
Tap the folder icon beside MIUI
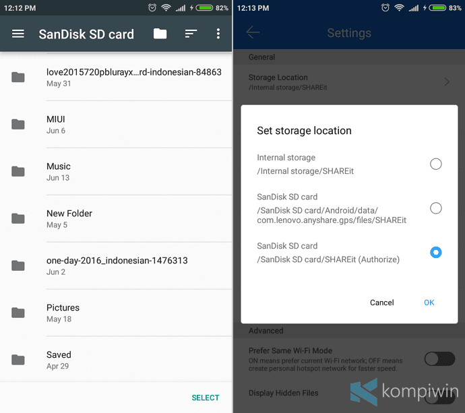[x=18, y=124]
